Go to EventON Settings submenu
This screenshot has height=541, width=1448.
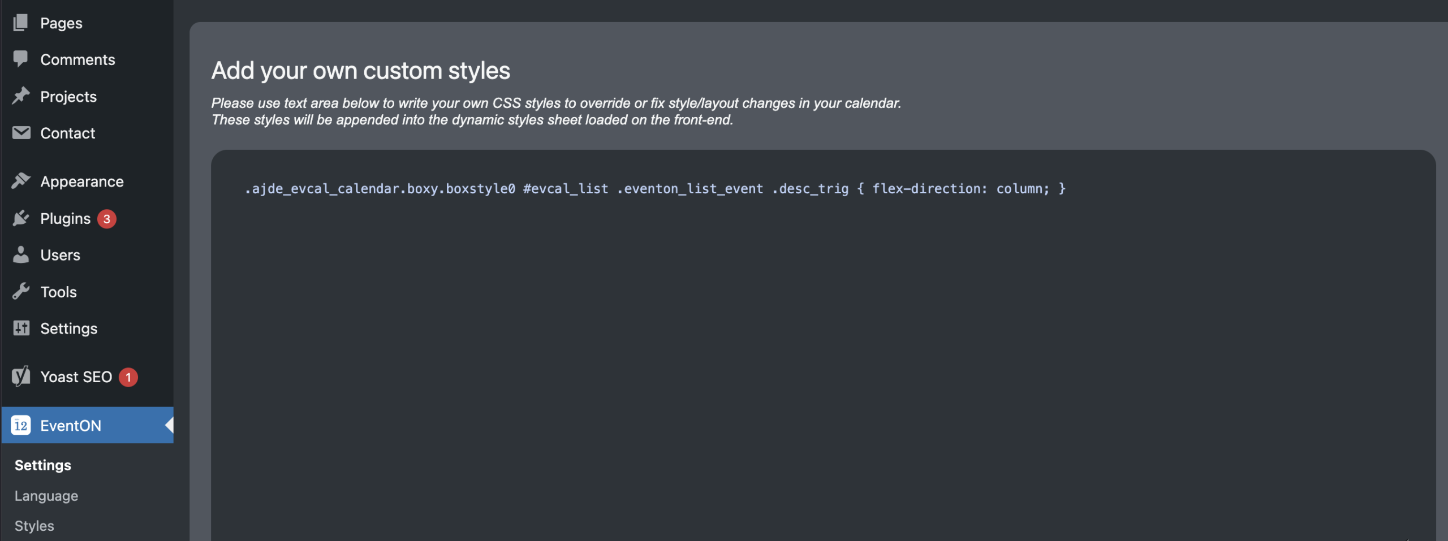(43, 465)
